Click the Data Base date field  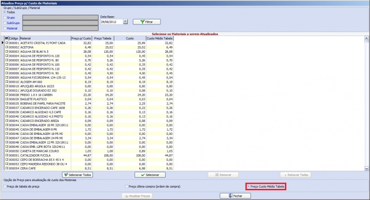click(x=111, y=22)
